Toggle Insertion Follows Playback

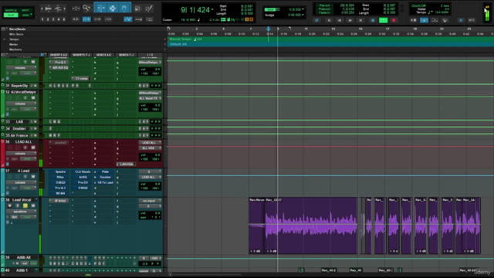108,19
